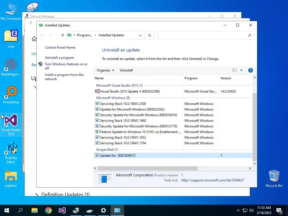This screenshot has width=288, height=216.
Task: Select Security Update (KB5012170) row
Action: click(173, 126)
